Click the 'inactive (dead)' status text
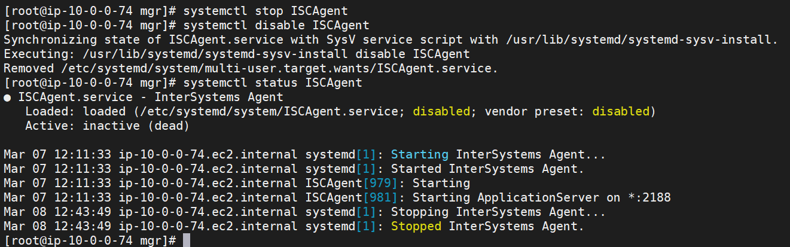790x247 pixels. click(x=136, y=126)
